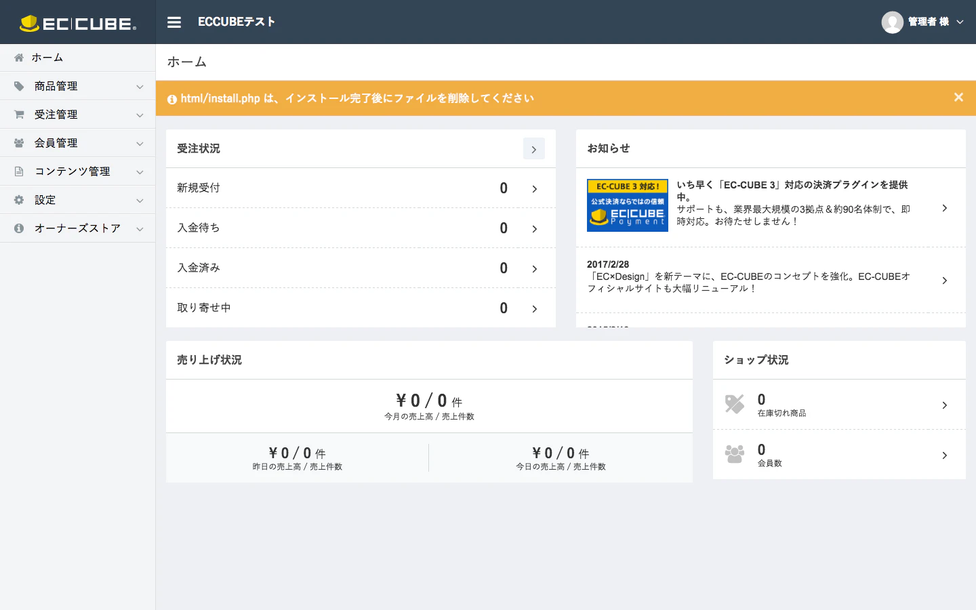Open the 2017/2/28 EC×Design news item

pos(771,280)
